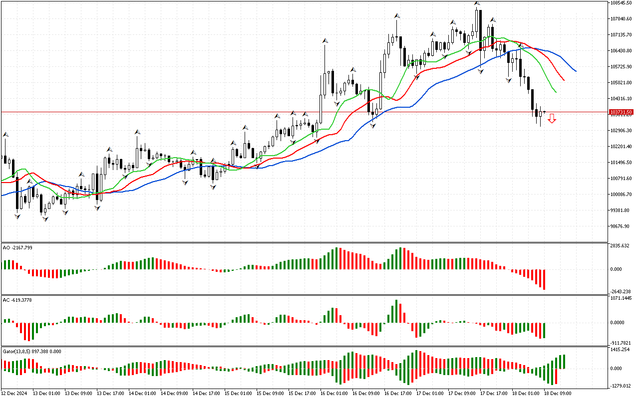Click the 17 Dec 09:00 time label
This screenshot has width=639, height=399.
coord(462,394)
